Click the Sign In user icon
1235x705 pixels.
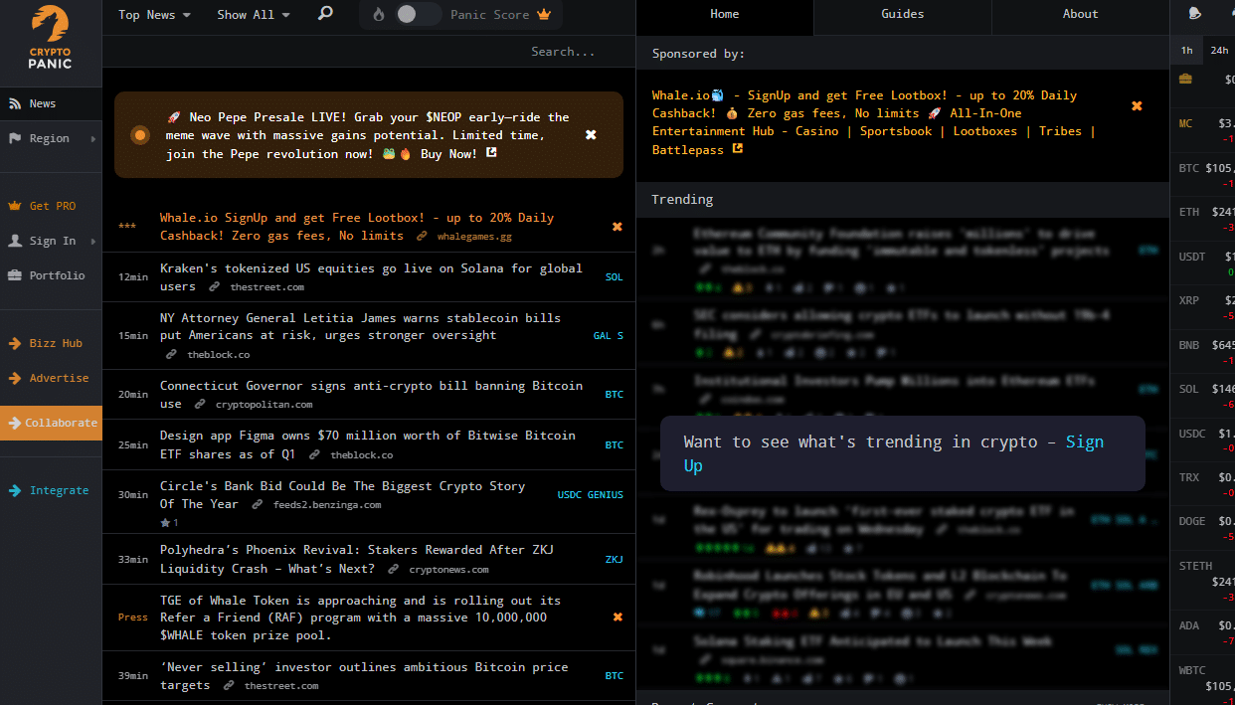coord(15,241)
